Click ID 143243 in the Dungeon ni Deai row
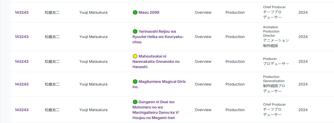 pyautogui.click(x=22, y=110)
